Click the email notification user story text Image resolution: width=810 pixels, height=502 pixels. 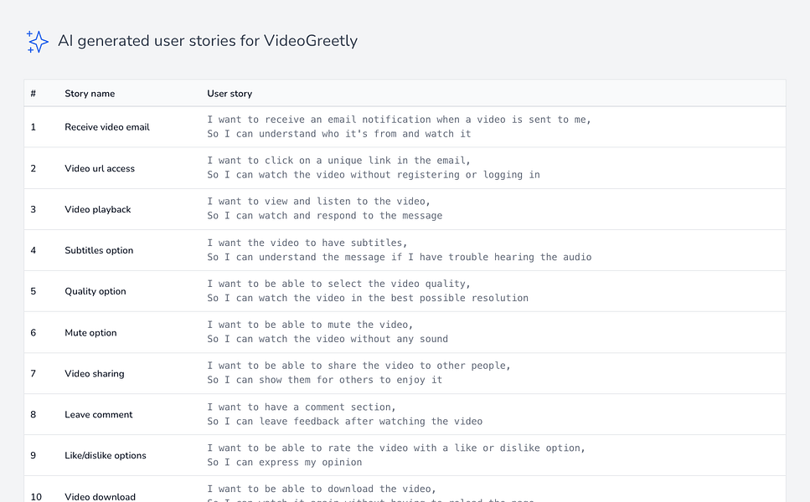tap(399, 126)
